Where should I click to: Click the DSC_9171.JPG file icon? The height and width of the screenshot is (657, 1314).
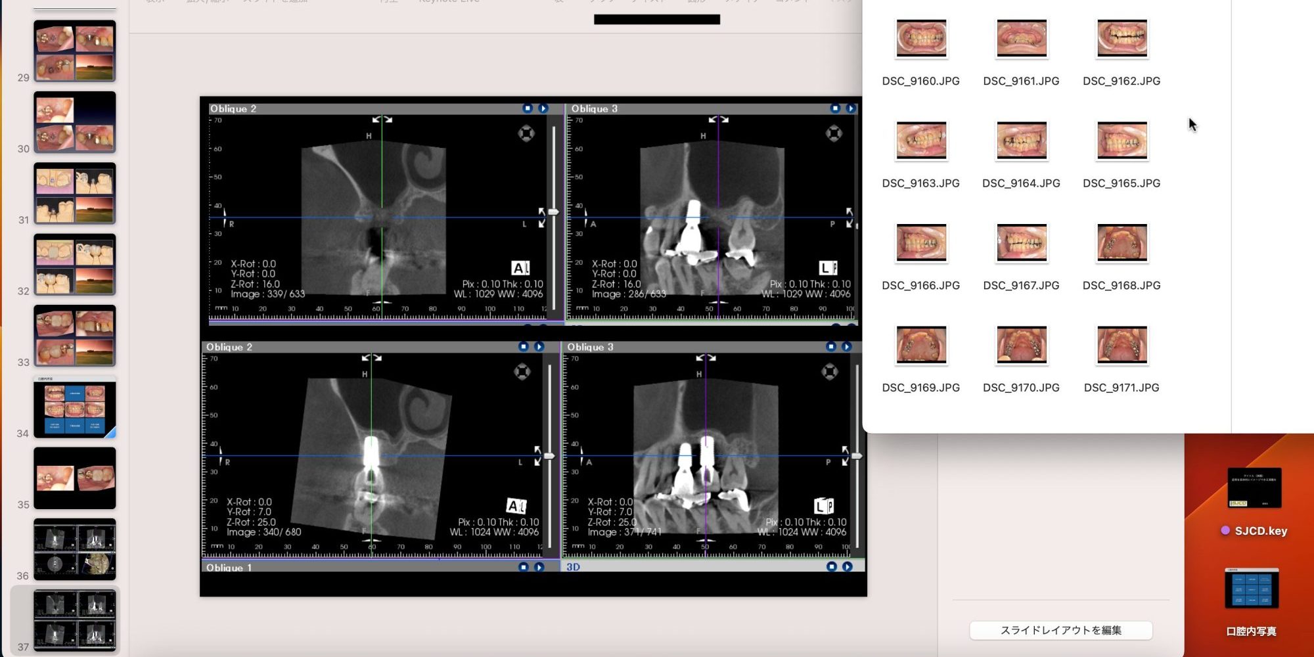coord(1121,345)
